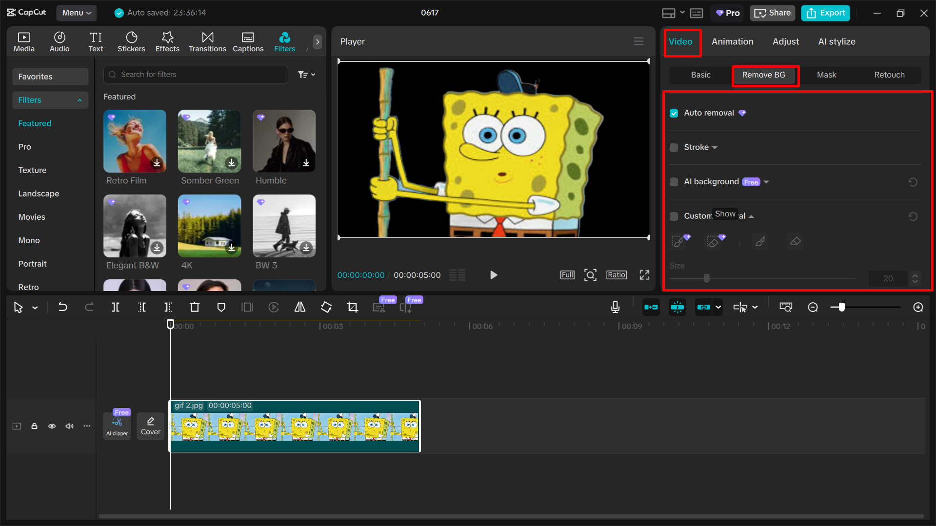
Task: Select the gif 2.jpg clip in the timeline
Action: [x=294, y=426]
